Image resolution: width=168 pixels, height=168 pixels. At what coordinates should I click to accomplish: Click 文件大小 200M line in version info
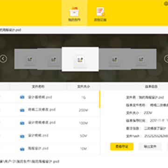click(x=139, y=113)
